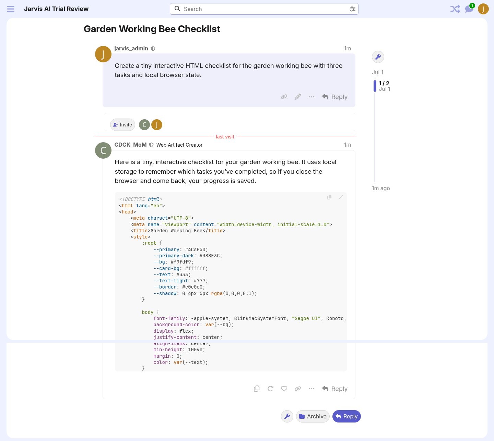The width and height of the screenshot is (494, 441).
Task: Copy link of CDCK_MoM's post
Action: [298, 389]
